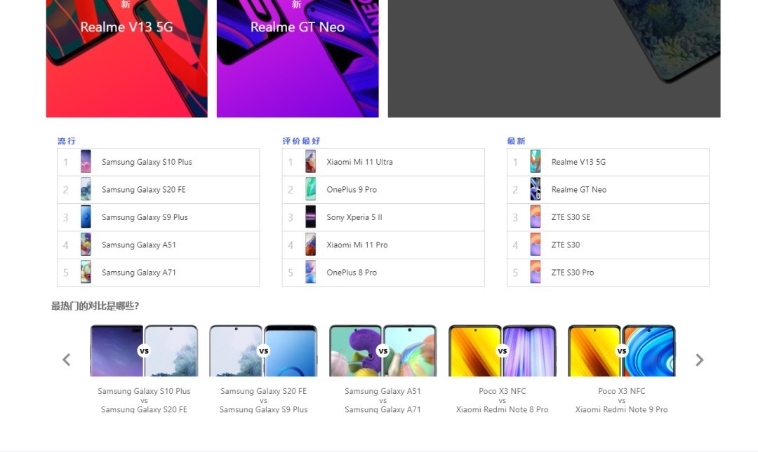Image resolution: width=758 pixels, height=452 pixels.
Task: Open Realme GT Neo in newest list
Action: click(x=579, y=189)
